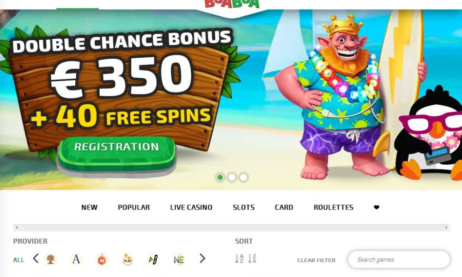Sort games A to Z
This screenshot has width=462, height=277.
(239, 259)
